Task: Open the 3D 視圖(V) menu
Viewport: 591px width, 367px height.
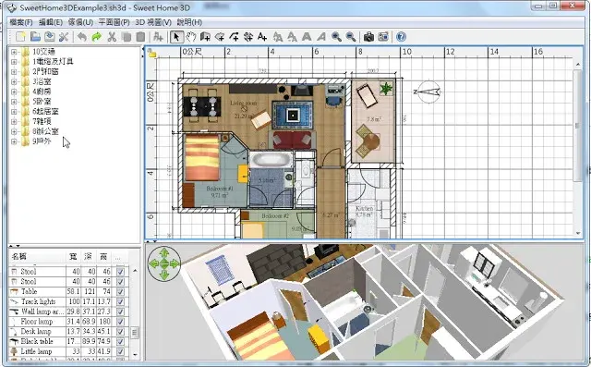Action: click(x=153, y=22)
